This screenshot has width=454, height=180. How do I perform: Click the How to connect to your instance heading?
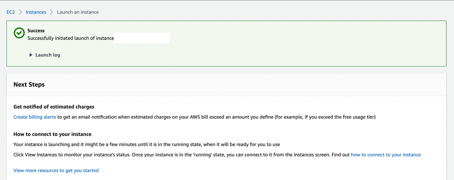click(x=52, y=134)
